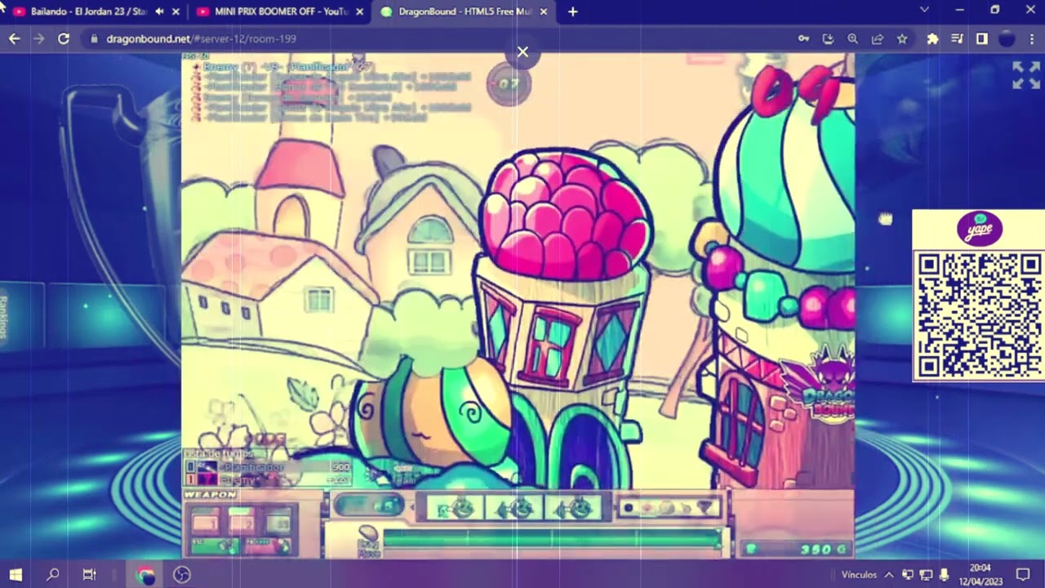Use the second item slot
The image size is (1045, 588).
click(x=514, y=508)
